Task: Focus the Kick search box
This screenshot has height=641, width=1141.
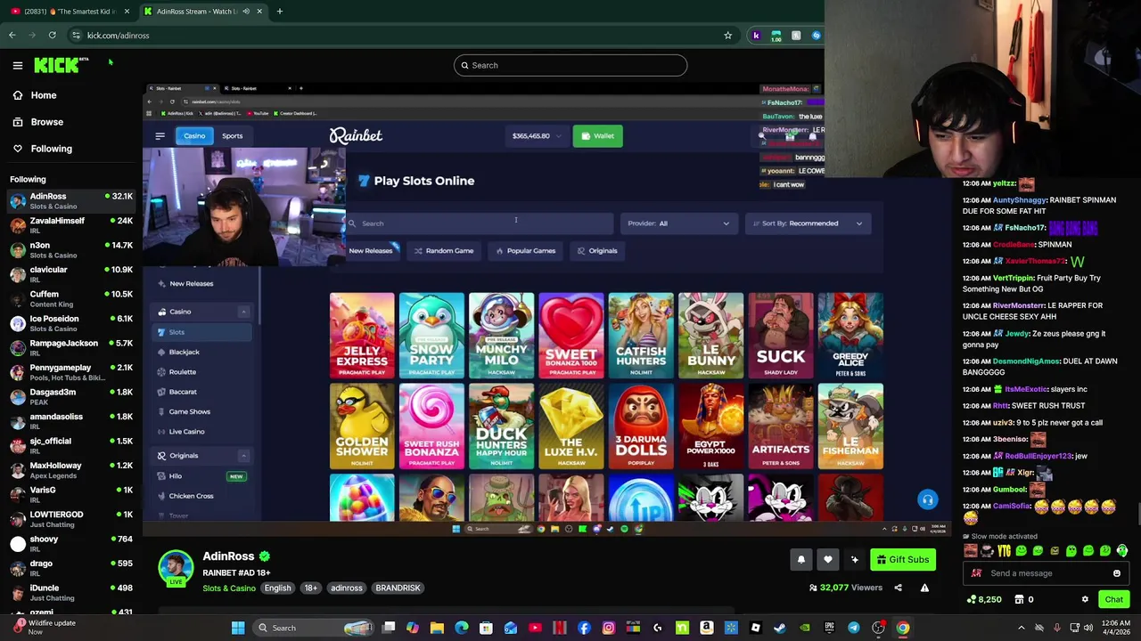Action: pyautogui.click(x=570, y=65)
